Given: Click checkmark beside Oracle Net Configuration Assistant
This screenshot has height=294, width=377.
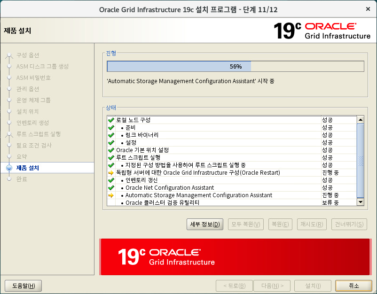Looking at the screenshot, I should pyautogui.click(x=111, y=187).
